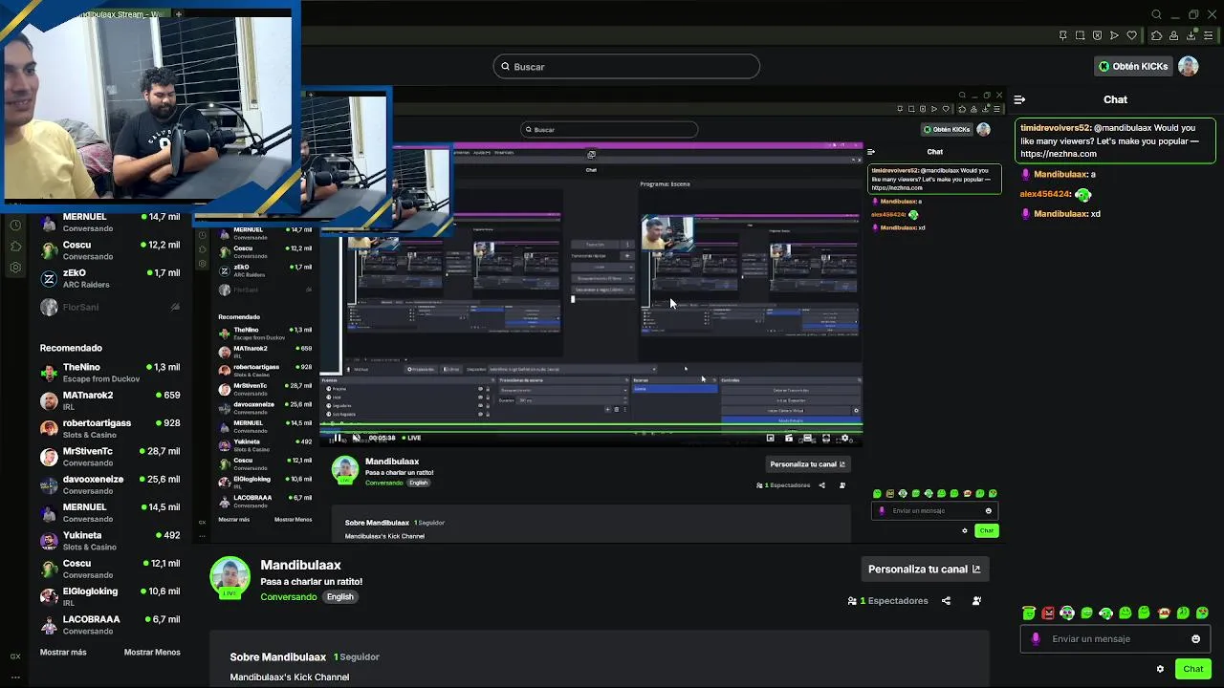Click the English language tag
Screen dimensions: 1224x688
point(339,597)
